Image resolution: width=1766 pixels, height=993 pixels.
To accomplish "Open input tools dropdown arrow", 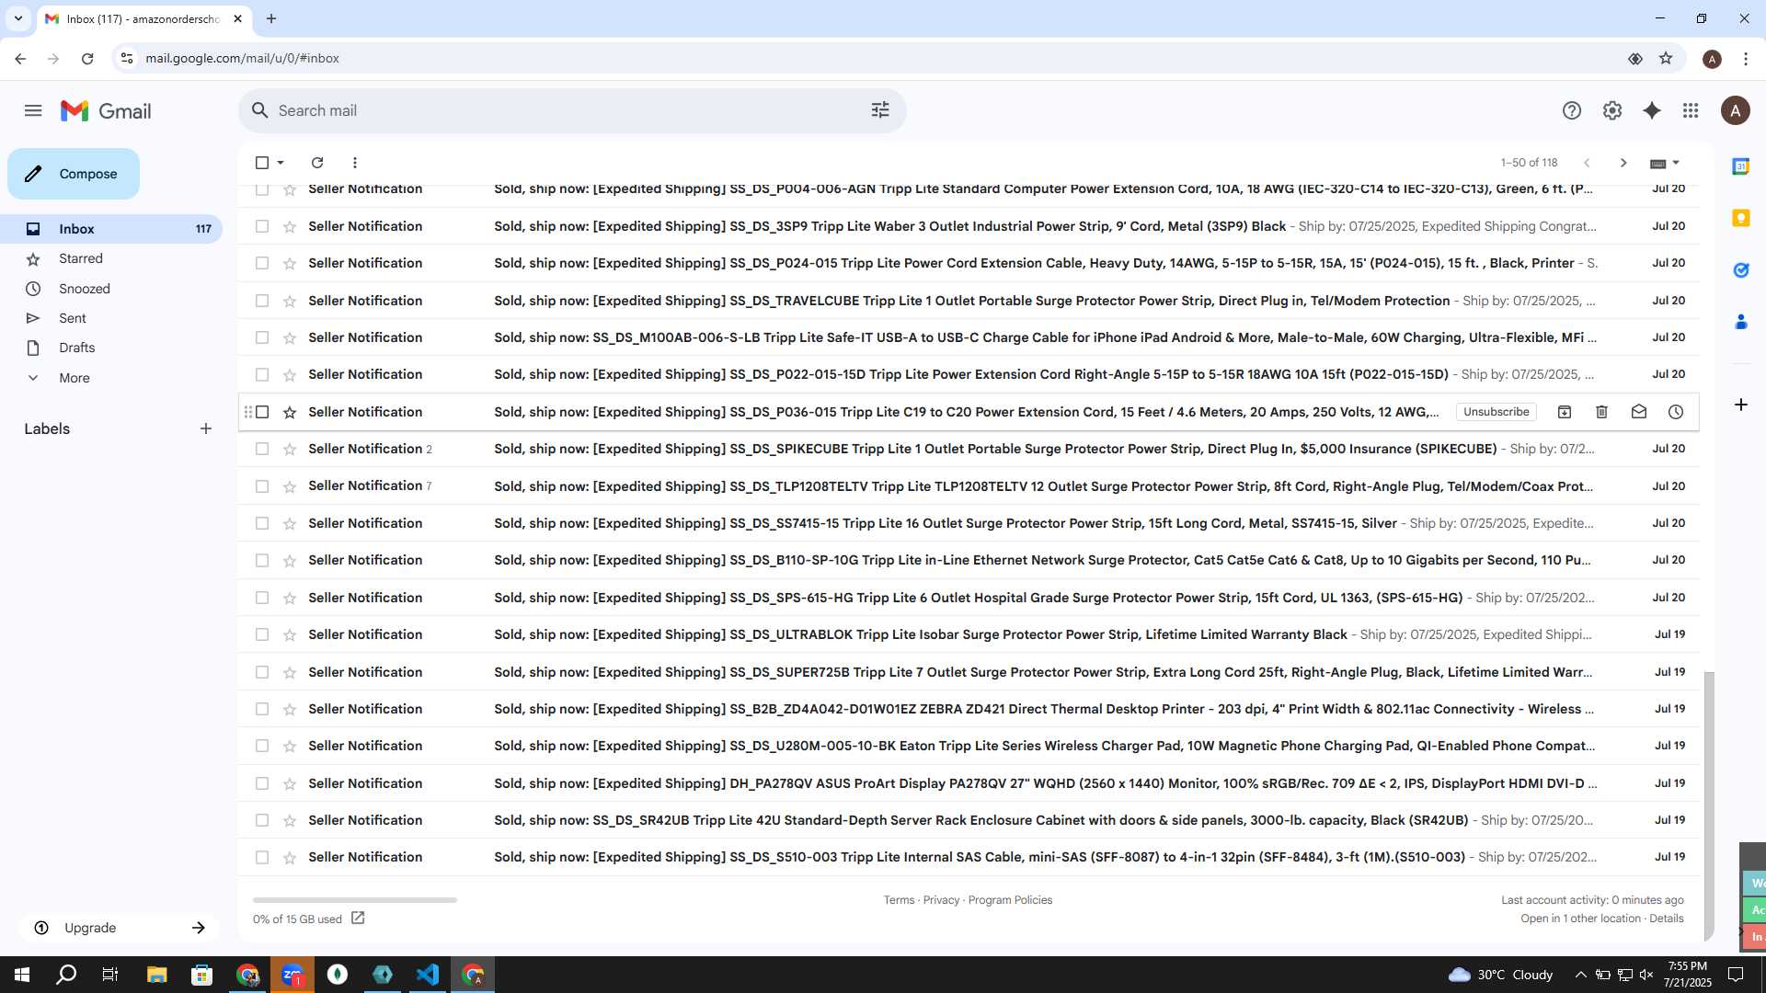I will pyautogui.click(x=1676, y=163).
